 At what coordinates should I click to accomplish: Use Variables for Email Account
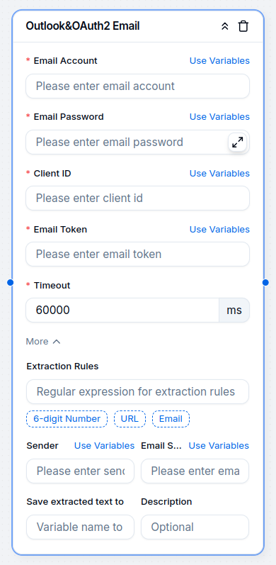coord(219,60)
